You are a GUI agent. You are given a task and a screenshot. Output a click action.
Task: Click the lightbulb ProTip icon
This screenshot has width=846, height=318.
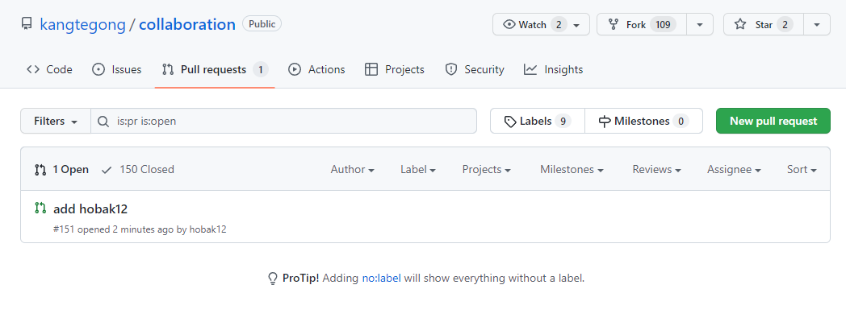(x=273, y=279)
